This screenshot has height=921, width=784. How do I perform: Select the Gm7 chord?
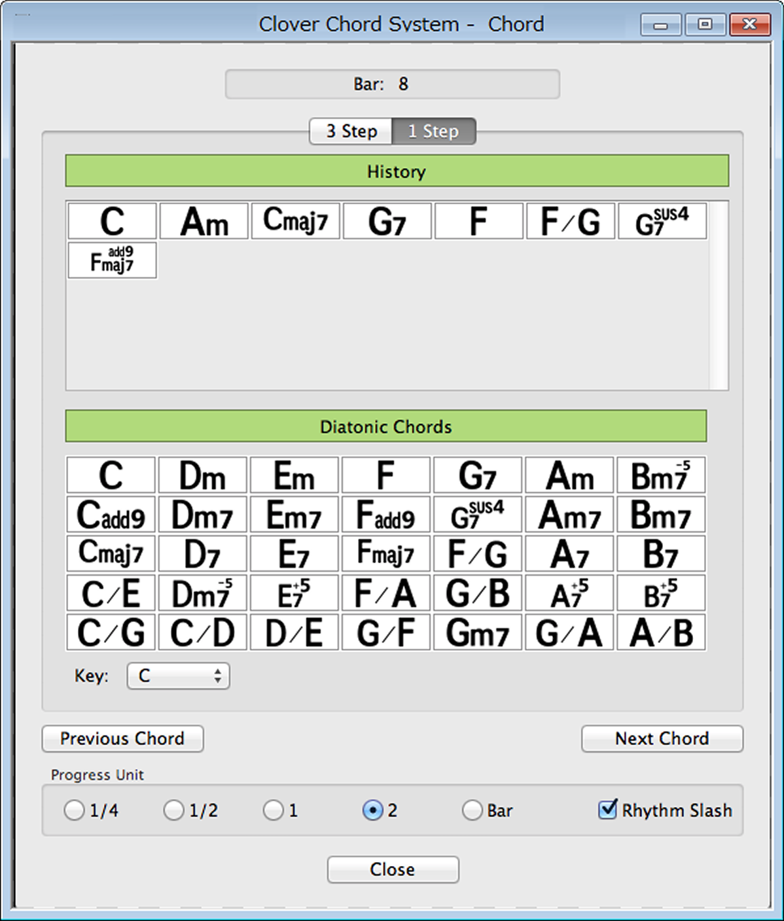coord(477,632)
